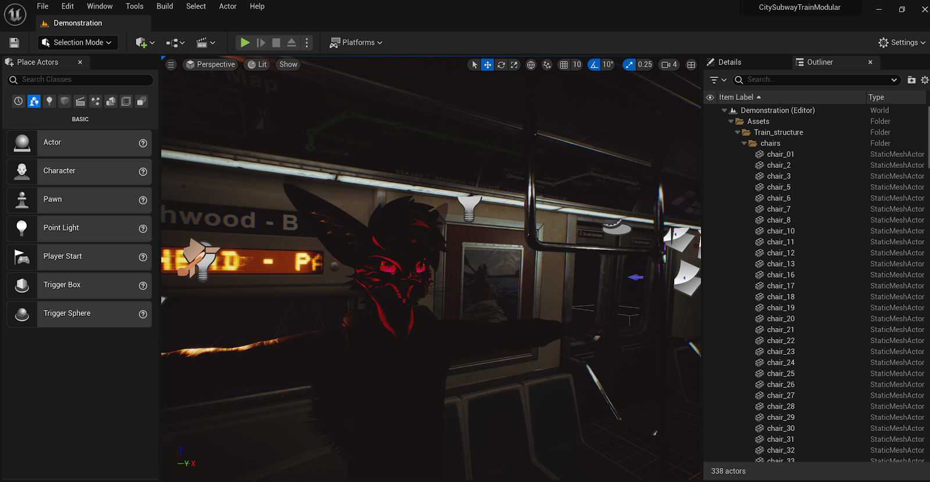Toggle rotation angle snapping
The width and height of the screenshot is (930, 482).
click(x=594, y=65)
